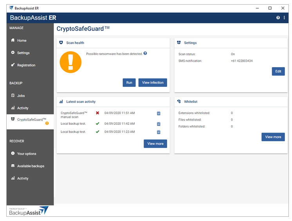
Task: Open the three-dot options menu
Action: click(x=284, y=18)
